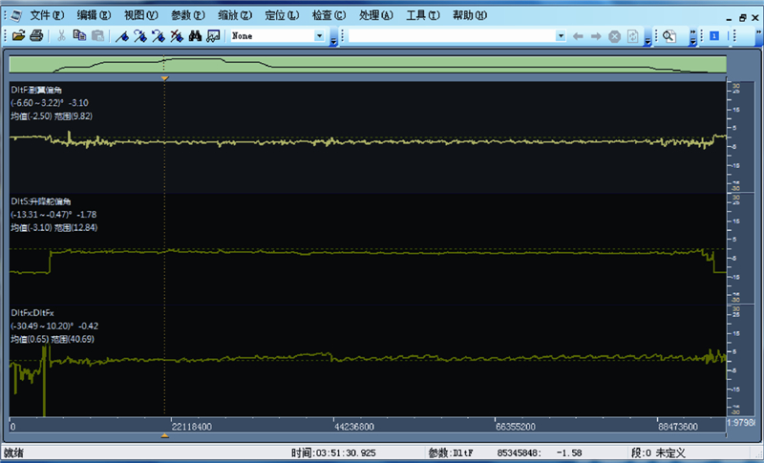The width and height of the screenshot is (764, 463).
Task: Click the blue numbered '1' toolbar icon
Action: tap(713, 35)
